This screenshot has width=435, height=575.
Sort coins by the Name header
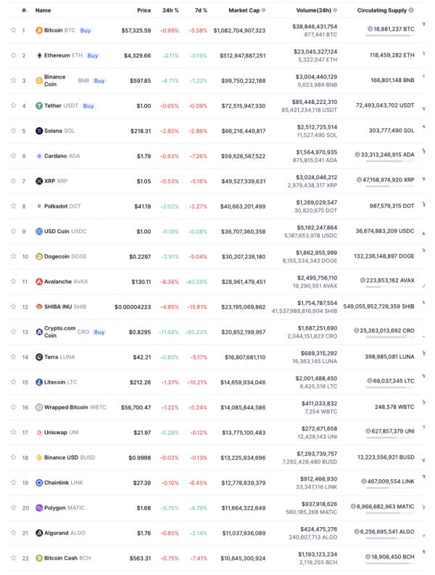43,11
